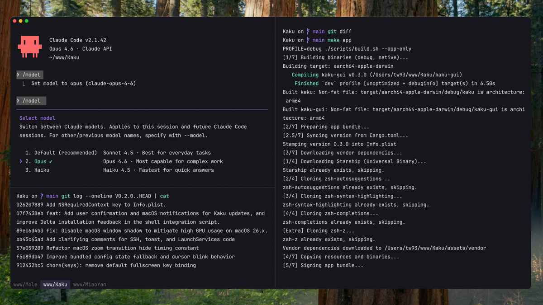Screen dimensions: 543x305
Task: Click '[4/7] Copying resources and binaries...' line
Action: (341, 257)
